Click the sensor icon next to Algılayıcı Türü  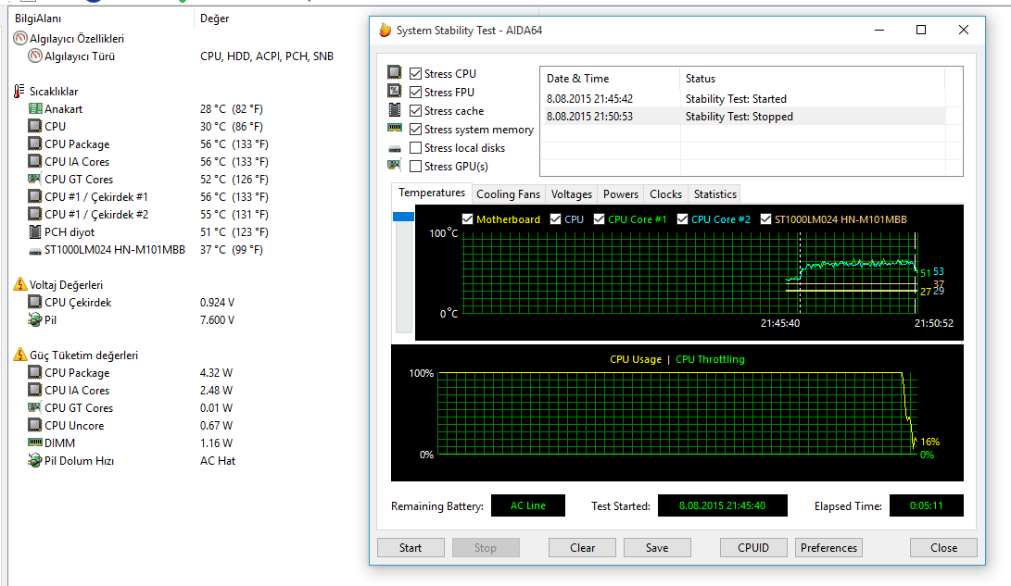(35, 56)
